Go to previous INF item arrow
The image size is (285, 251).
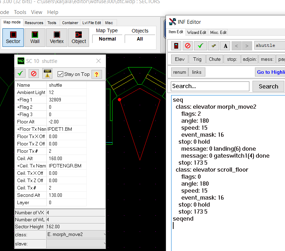pos(236,46)
